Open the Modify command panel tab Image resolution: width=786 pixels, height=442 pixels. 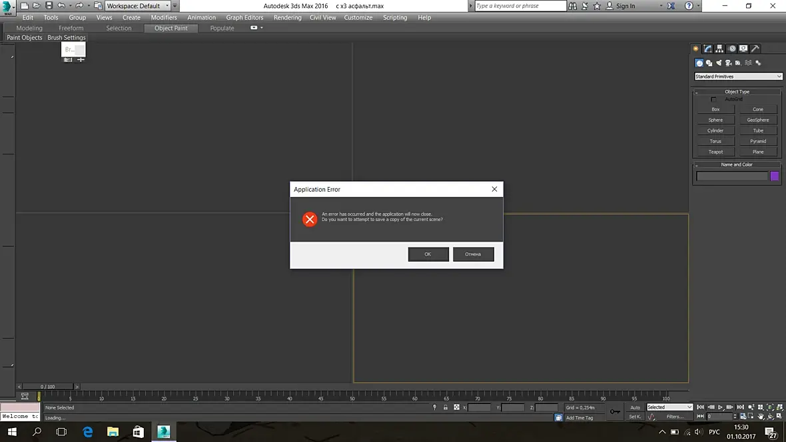708,49
